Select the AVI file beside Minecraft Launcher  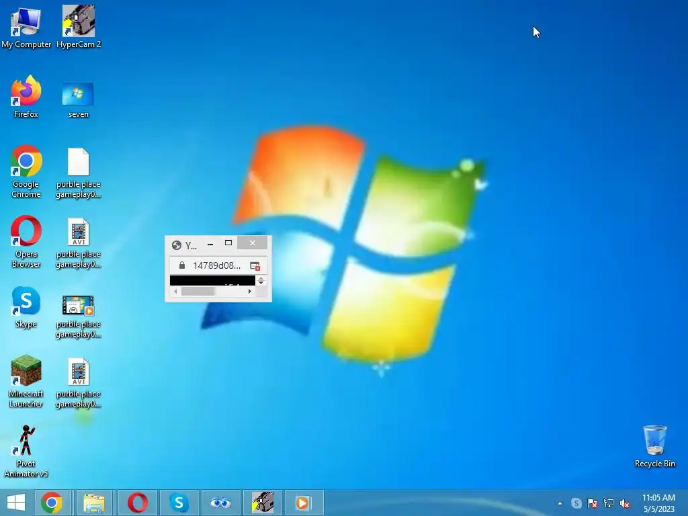(x=78, y=383)
